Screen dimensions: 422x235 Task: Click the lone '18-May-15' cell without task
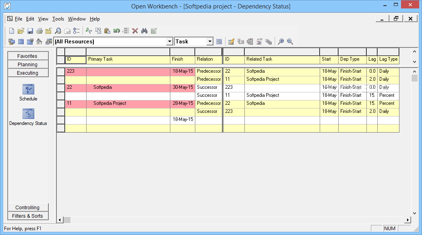182,120
